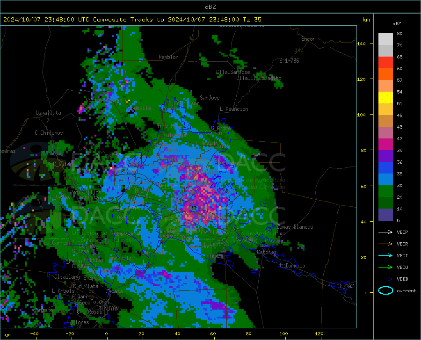
Task: Click the 'L_Asuncion' map label
Action: point(234,109)
